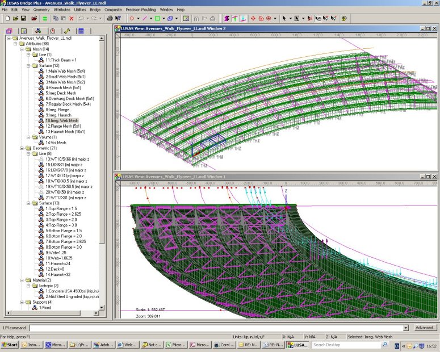
Task: Click the red X Delete icon
Action: [72, 18]
